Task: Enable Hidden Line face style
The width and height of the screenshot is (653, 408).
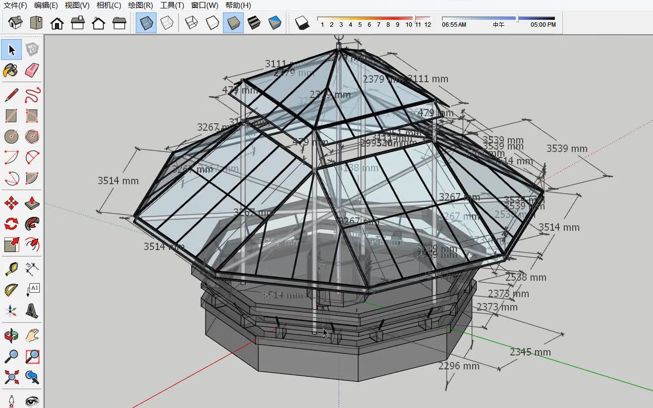Action: 212,23
